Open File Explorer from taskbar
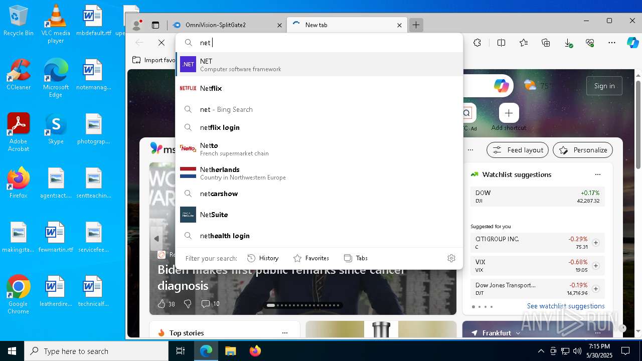This screenshot has height=361, width=642. tap(230, 351)
